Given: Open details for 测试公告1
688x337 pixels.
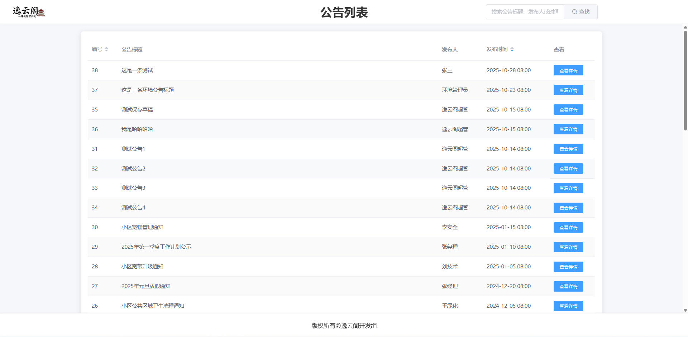Looking at the screenshot, I should (568, 149).
